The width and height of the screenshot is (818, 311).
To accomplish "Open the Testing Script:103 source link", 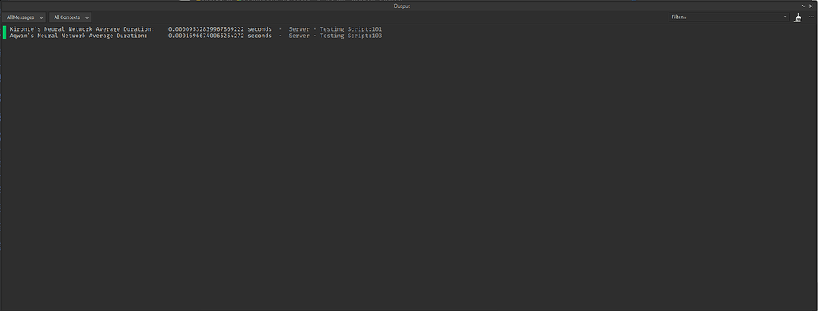I will [x=351, y=36].
